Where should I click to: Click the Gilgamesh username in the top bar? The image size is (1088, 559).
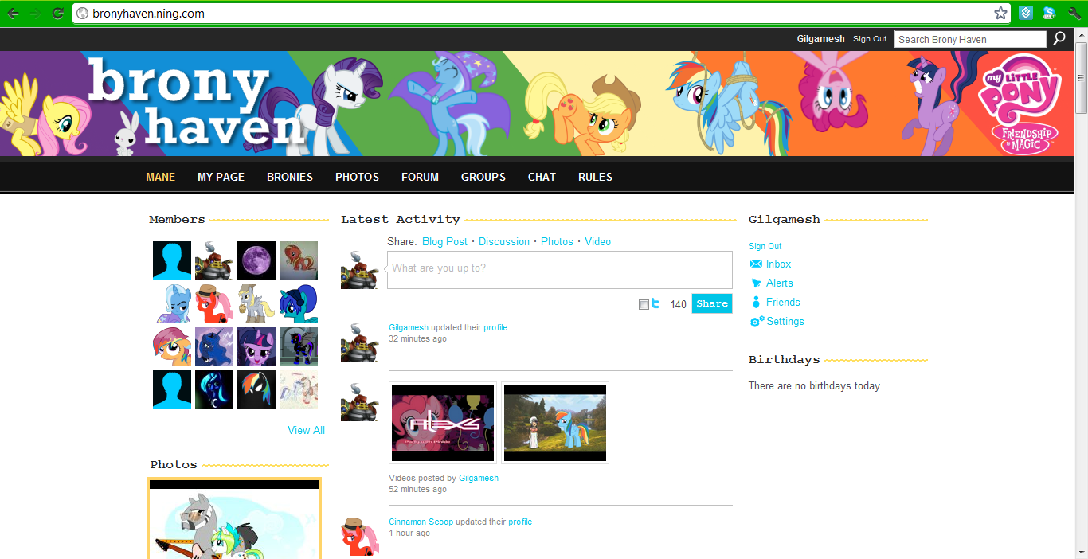(821, 39)
